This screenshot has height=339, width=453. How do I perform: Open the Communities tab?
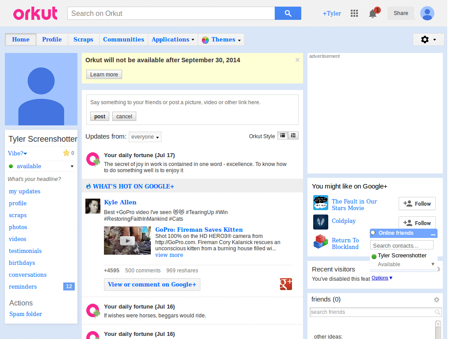123,39
